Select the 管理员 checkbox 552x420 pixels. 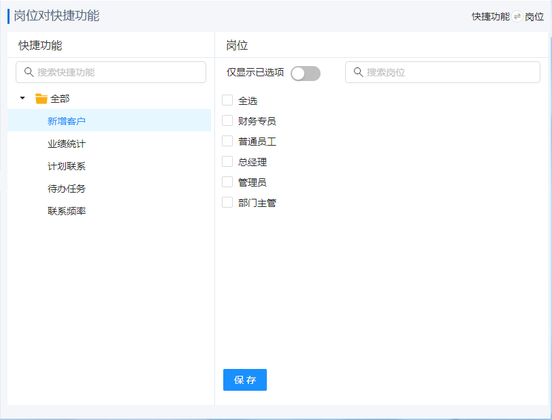[x=227, y=182]
